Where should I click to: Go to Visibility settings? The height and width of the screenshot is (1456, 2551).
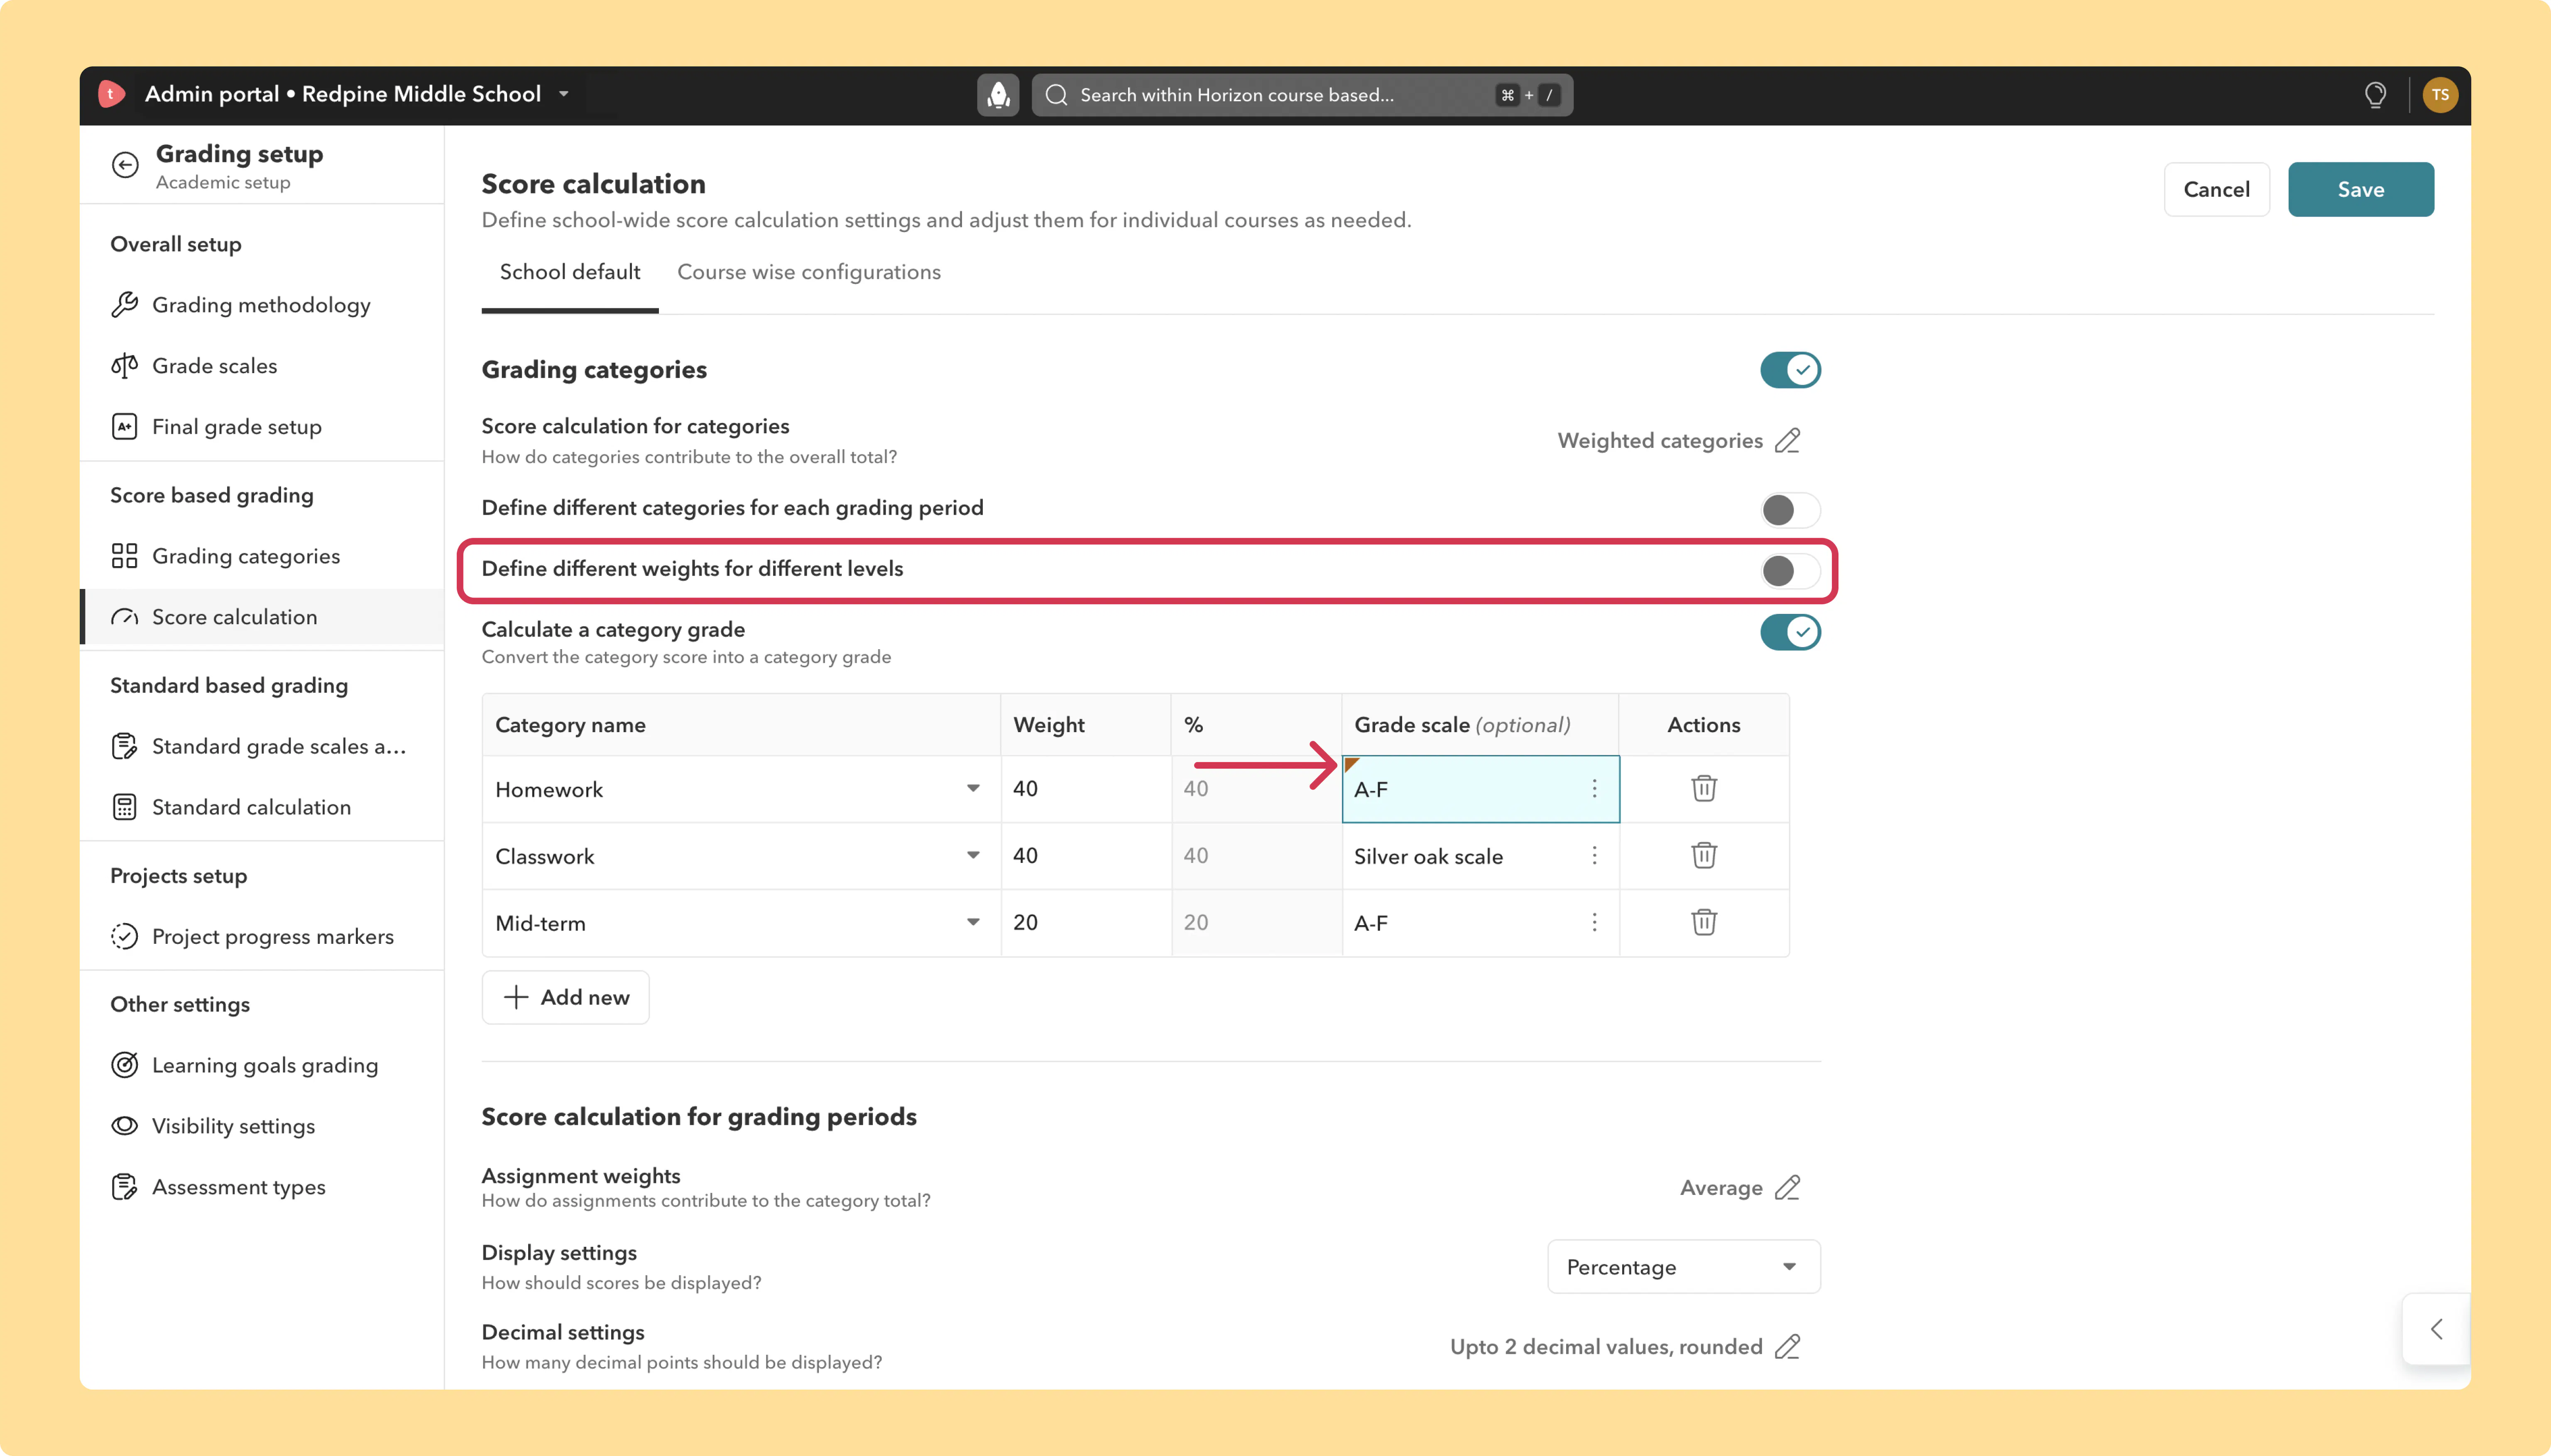click(261, 1126)
